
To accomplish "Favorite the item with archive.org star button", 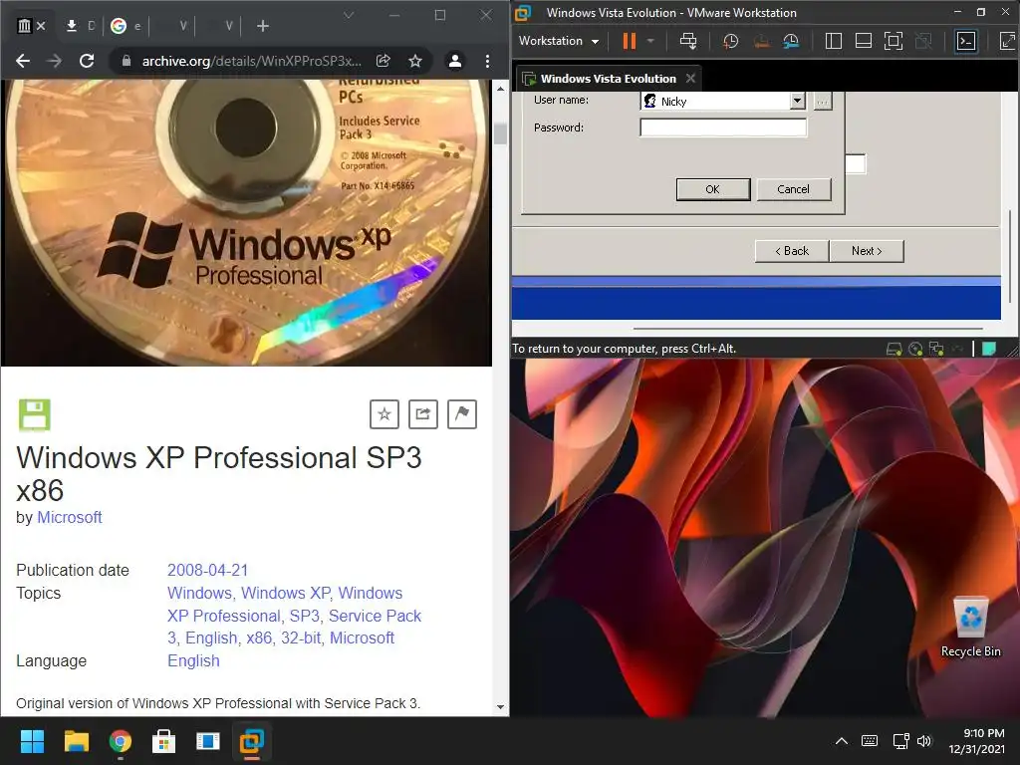I will [383, 414].
